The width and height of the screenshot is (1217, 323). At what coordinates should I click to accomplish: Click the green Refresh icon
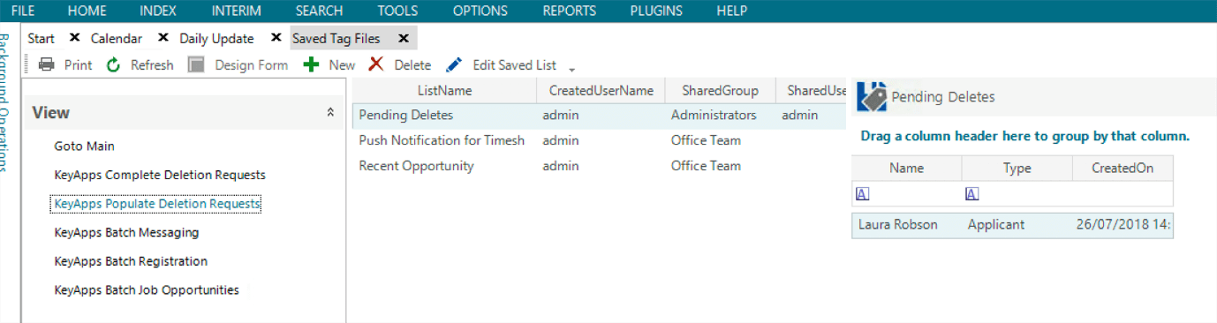(113, 64)
